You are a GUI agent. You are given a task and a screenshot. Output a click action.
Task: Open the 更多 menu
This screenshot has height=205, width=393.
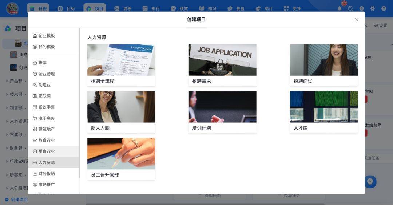coord(293,8)
